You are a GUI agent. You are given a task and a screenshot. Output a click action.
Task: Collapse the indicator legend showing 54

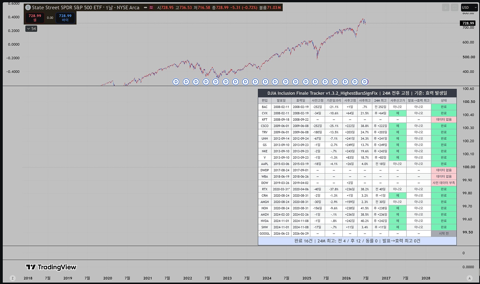click(x=31, y=29)
